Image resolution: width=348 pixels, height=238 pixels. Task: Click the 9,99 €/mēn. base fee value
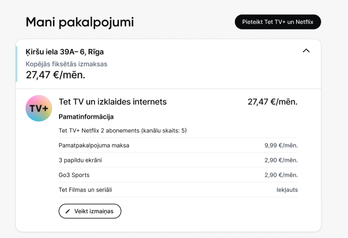point(281,145)
